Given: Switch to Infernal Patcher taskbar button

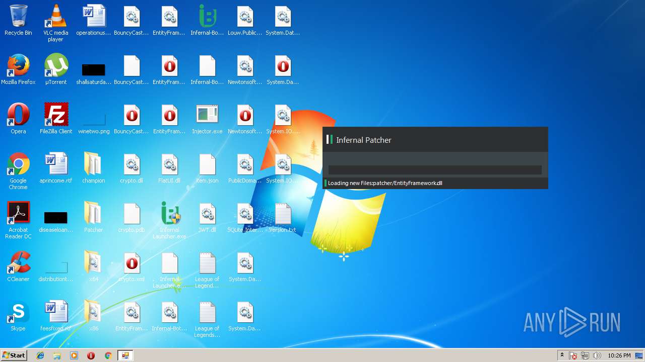Looking at the screenshot, I should pos(125,355).
